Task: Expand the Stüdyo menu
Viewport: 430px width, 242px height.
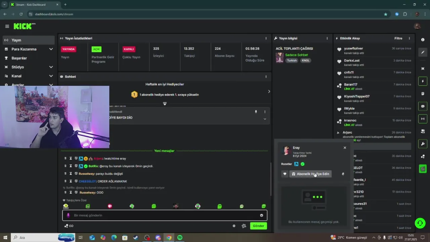Action: click(x=51, y=67)
